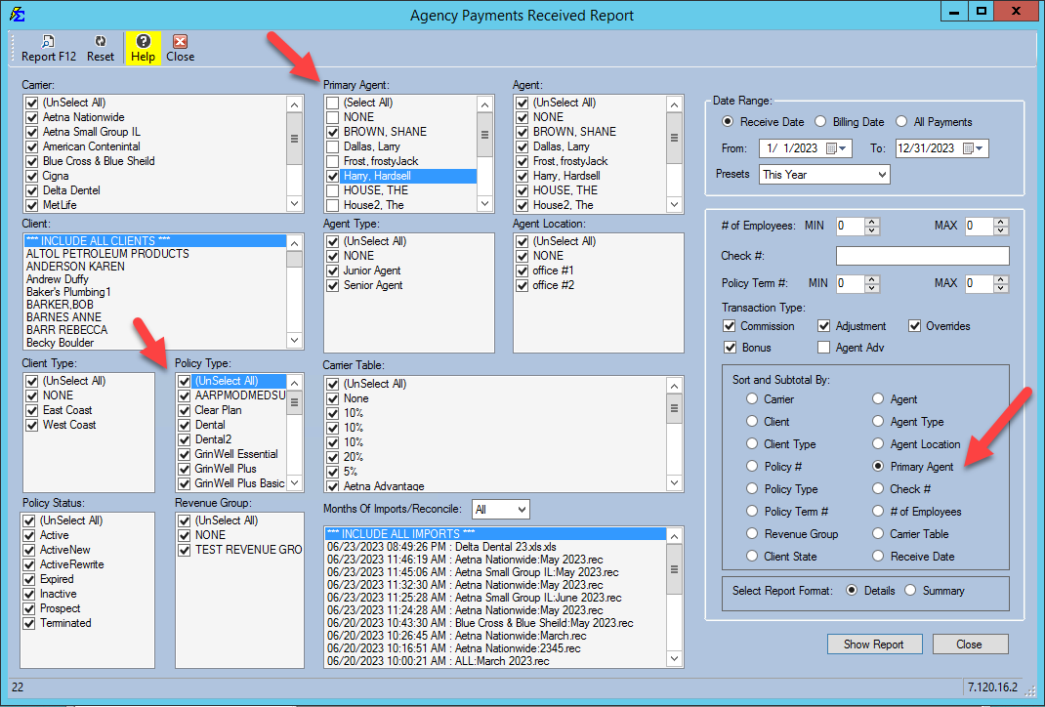The height and width of the screenshot is (707, 1045).
Task: Choose Summary report format
Action: pyautogui.click(x=910, y=591)
